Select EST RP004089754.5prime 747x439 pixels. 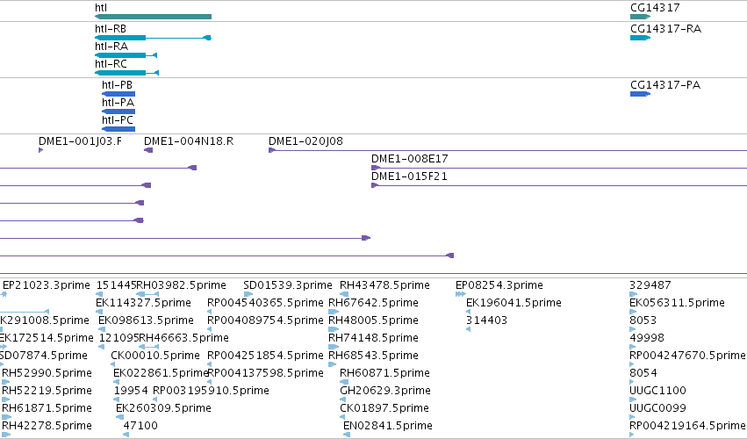[265, 320]
